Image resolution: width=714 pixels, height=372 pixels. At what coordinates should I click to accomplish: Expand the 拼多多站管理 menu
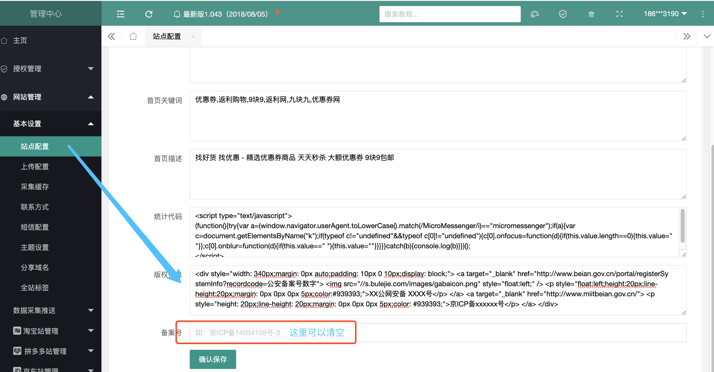(51, 351)
